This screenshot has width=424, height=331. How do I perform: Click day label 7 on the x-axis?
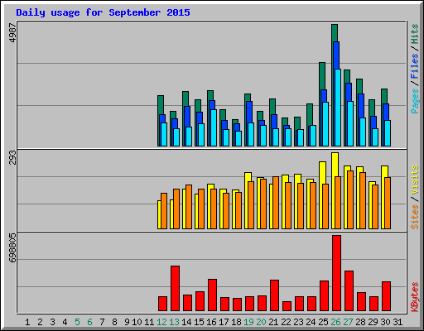102,322
